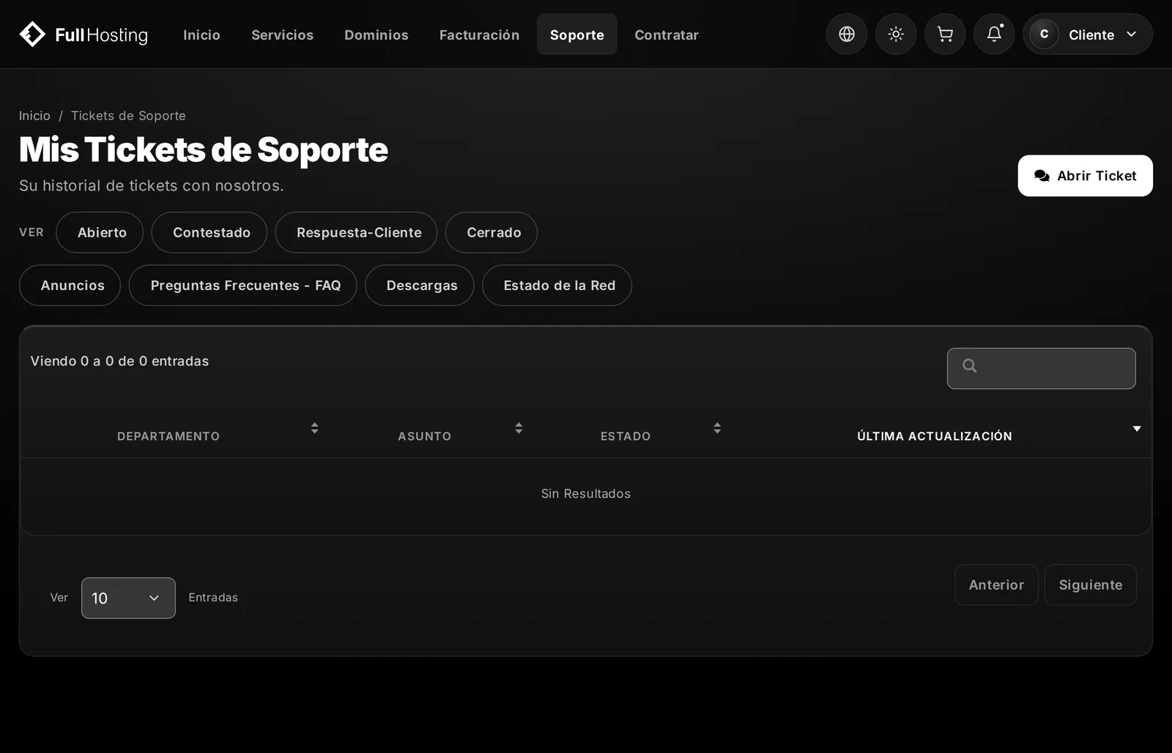Viewport: 1172px width, 753px height.
Task: Click the Siguiente pagination button
Action: click(x=1090, y=585)
